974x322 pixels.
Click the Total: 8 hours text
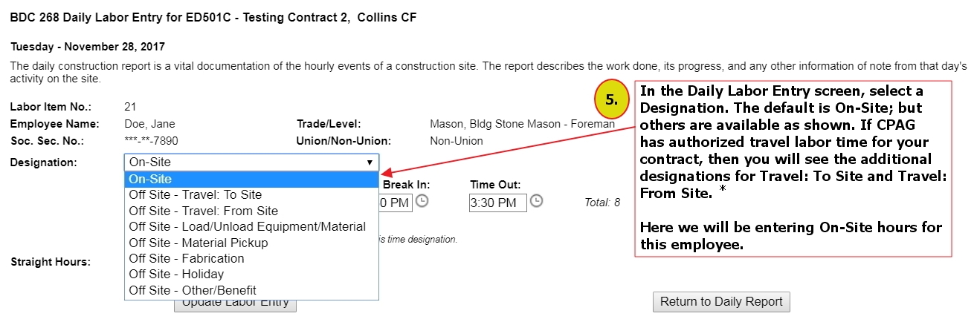click(602, 202)
